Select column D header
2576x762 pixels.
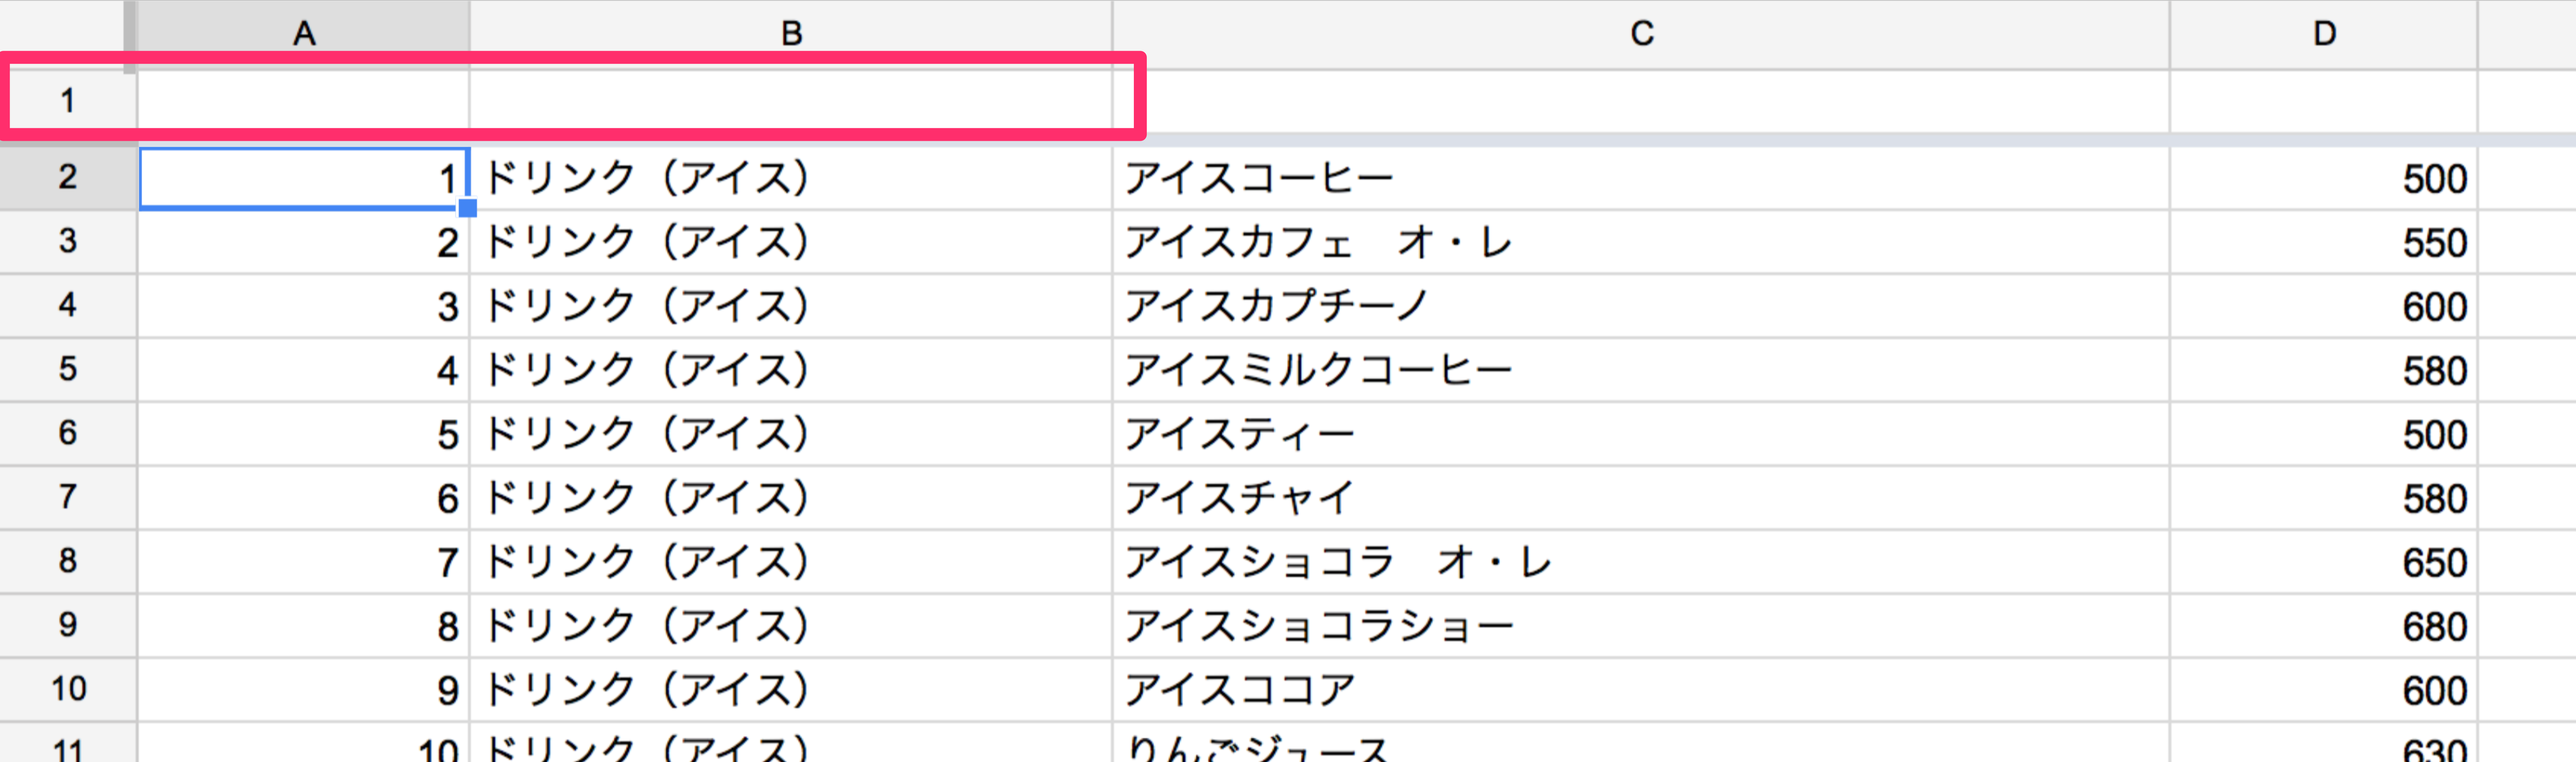[2324, 34]
